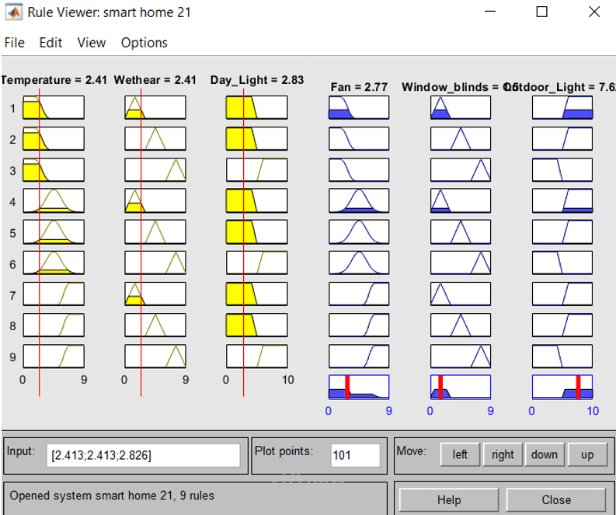Click rule 8 Day_Light membership plot
This screenshot has height=515, width=616.
(x=256, y=325)
